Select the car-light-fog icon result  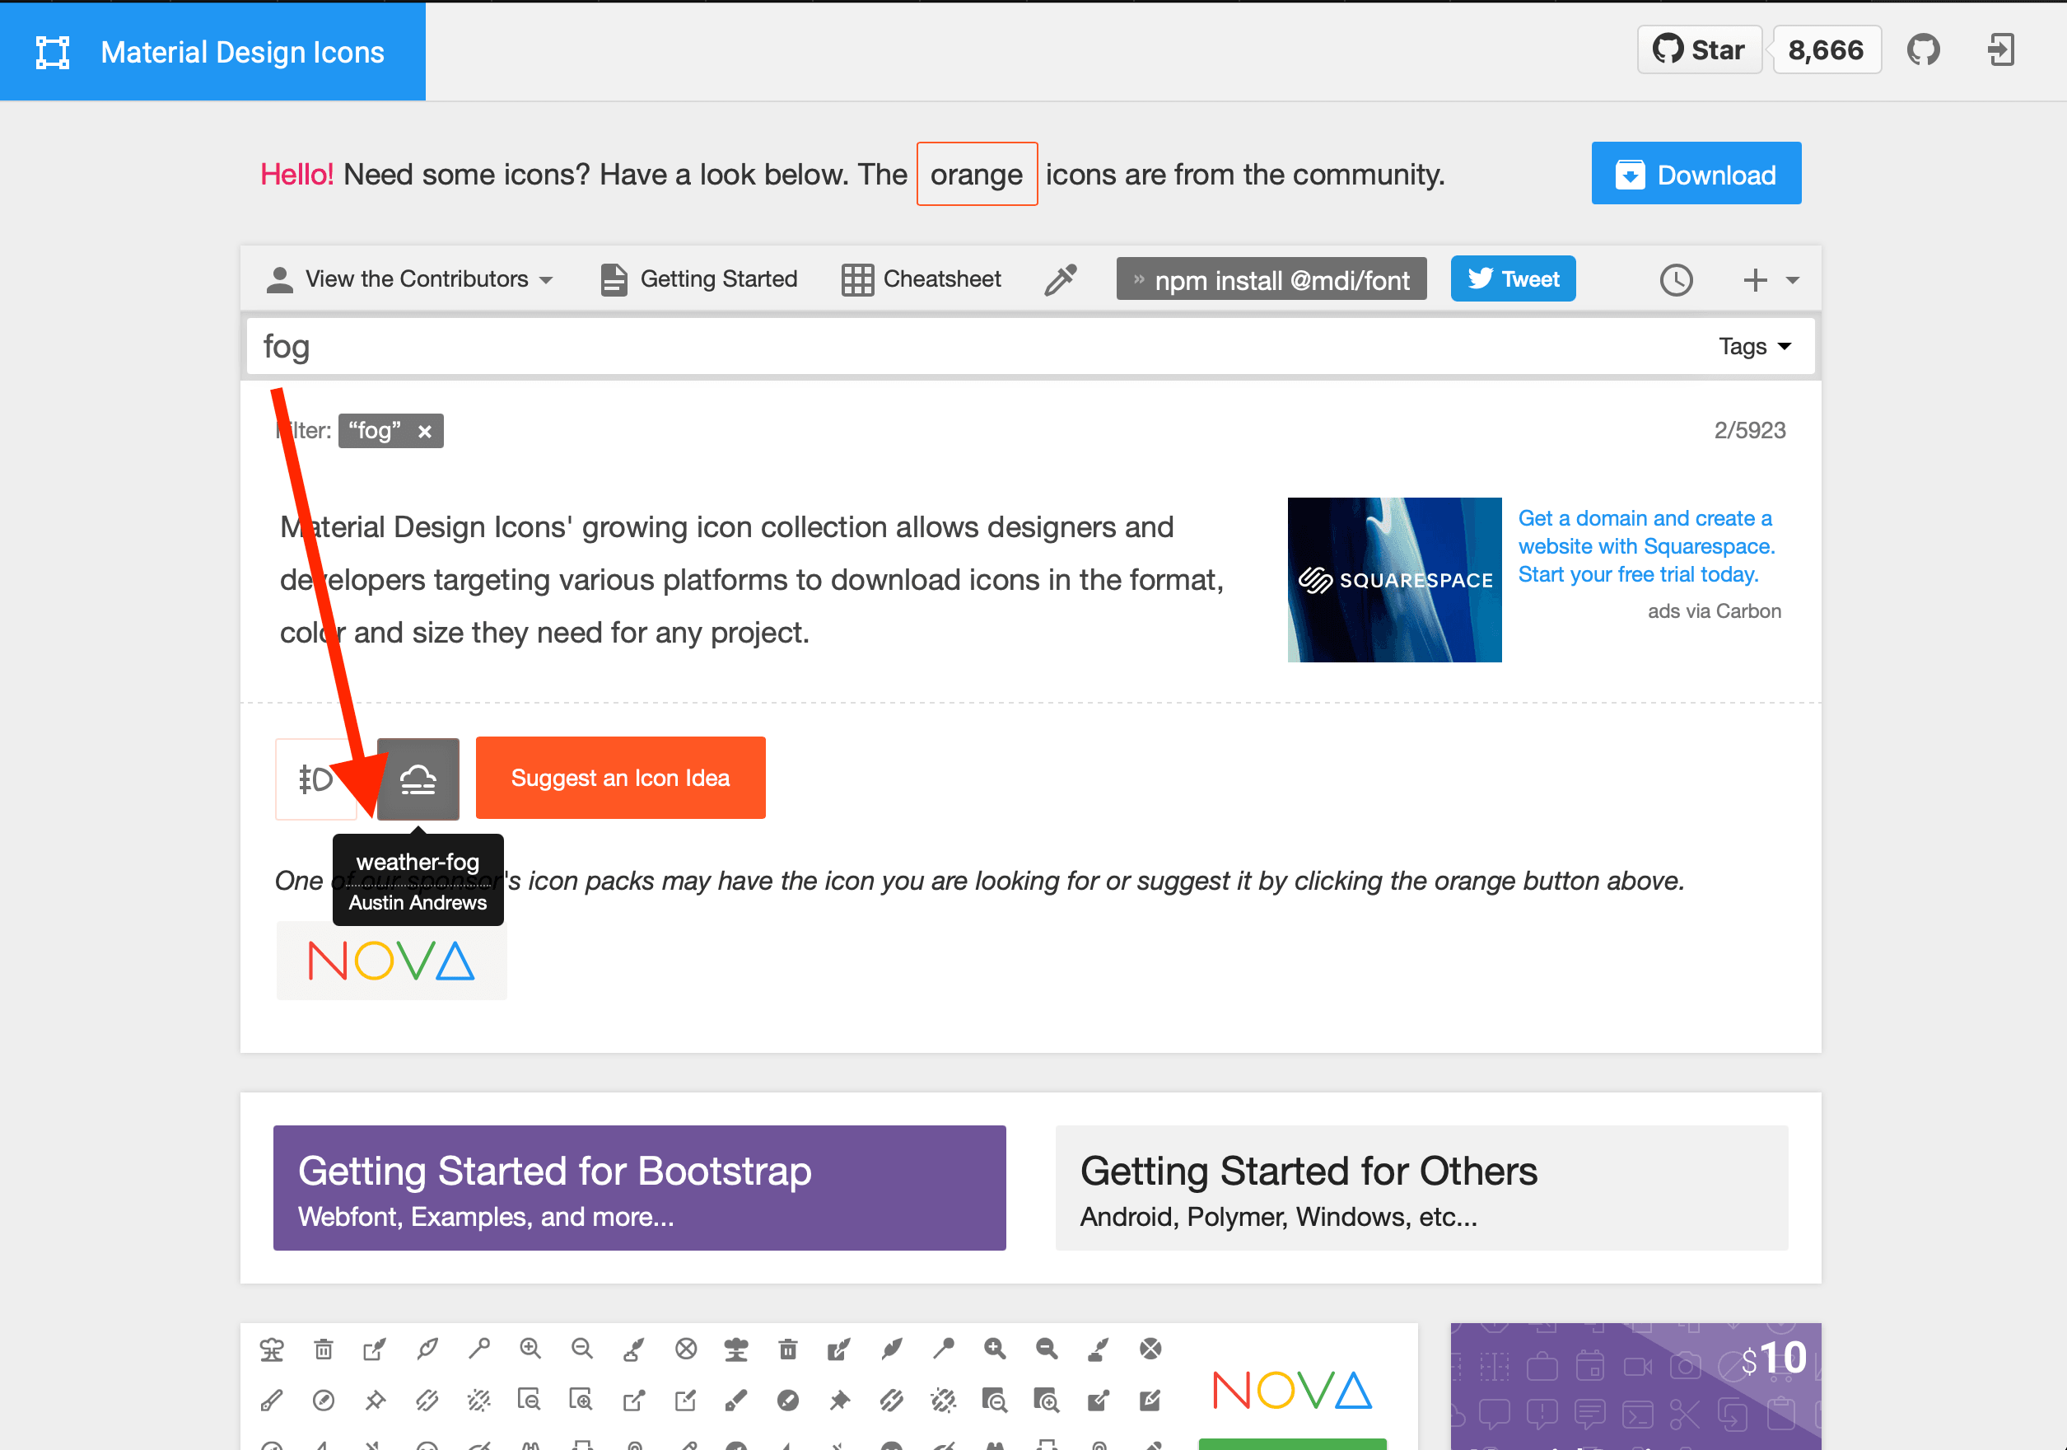[315, 778]
